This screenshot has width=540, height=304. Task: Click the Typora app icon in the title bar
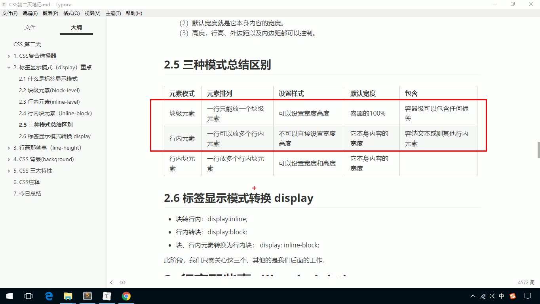point(4,4)
